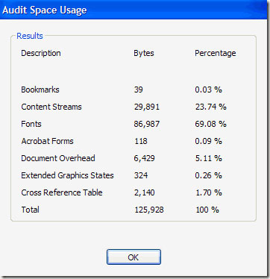Click the Description column header

click(41, 53)
